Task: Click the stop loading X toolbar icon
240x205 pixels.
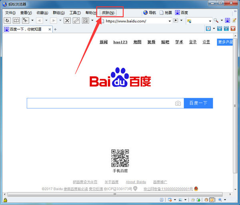Action: coord(67,20)
